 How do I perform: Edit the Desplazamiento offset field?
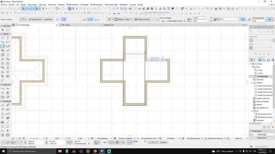click(258, 21)
